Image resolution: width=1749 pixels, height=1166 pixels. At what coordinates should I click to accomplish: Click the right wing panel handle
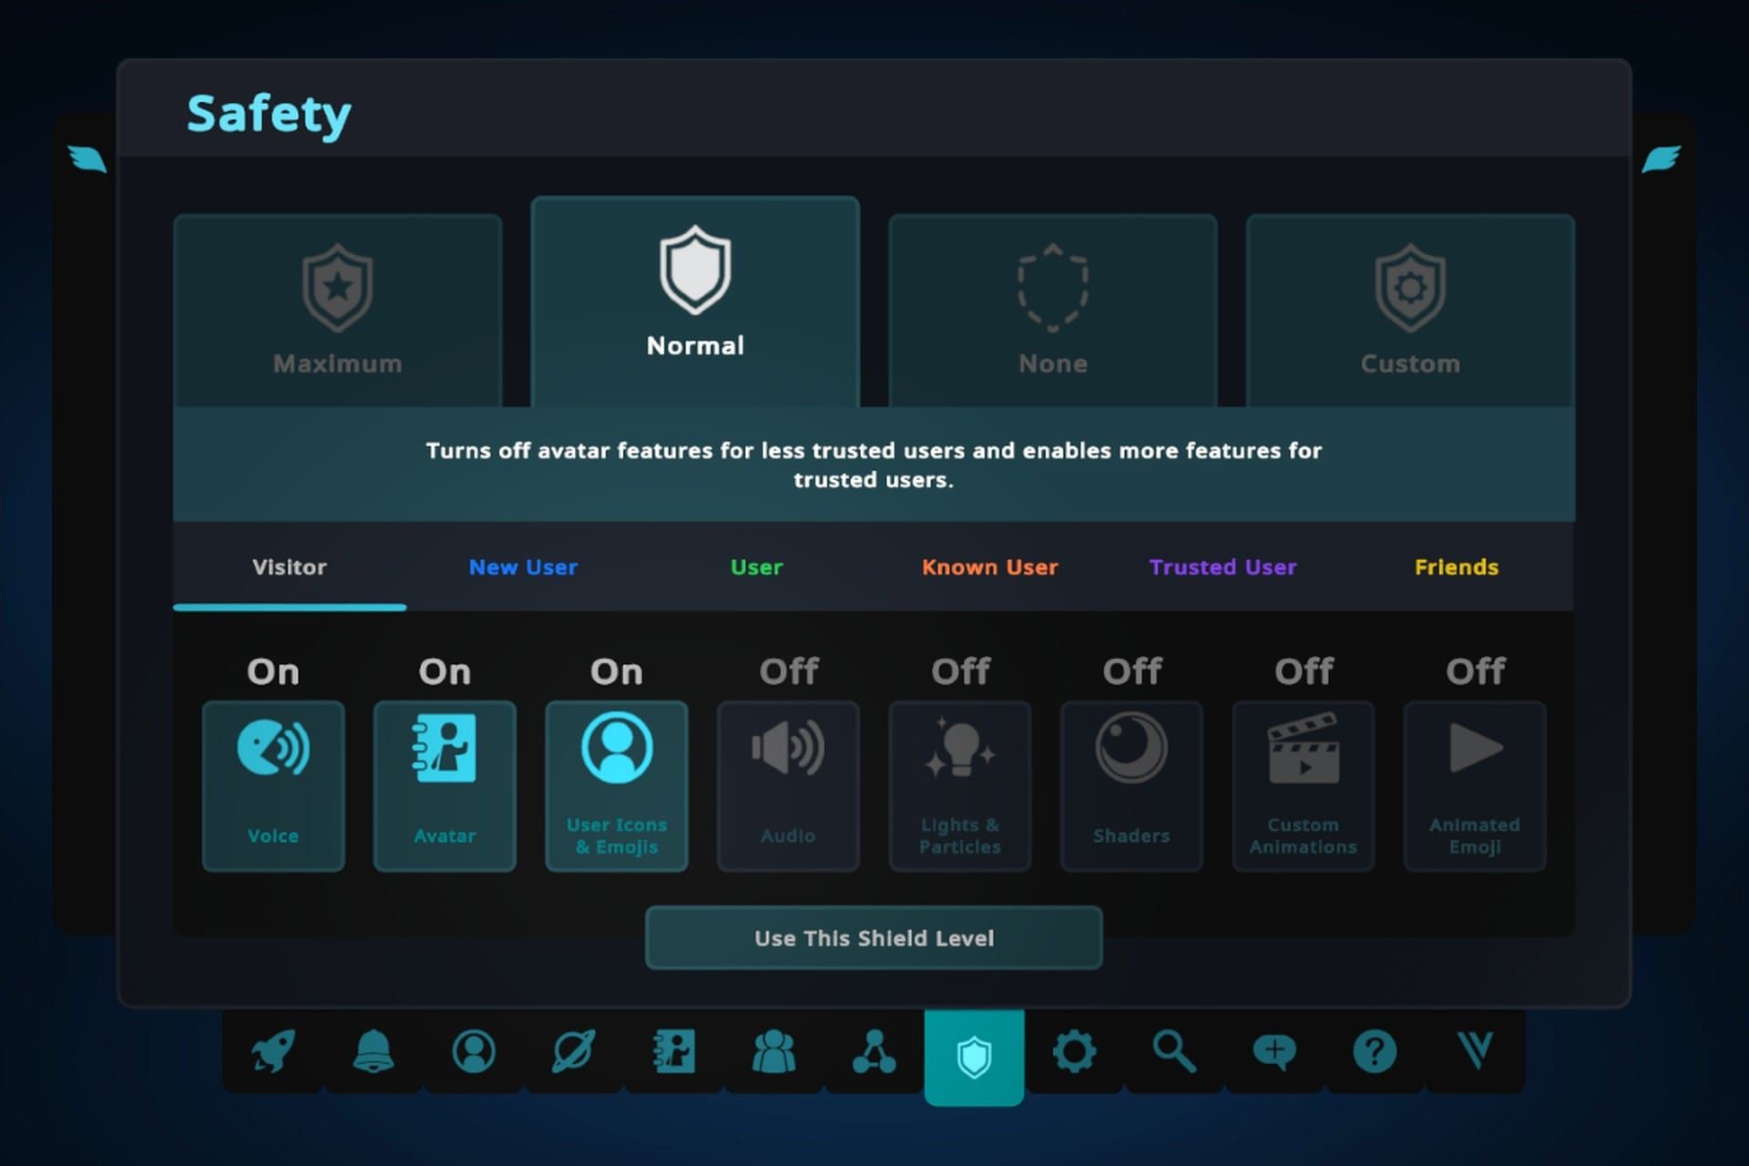pos(1661,160)
